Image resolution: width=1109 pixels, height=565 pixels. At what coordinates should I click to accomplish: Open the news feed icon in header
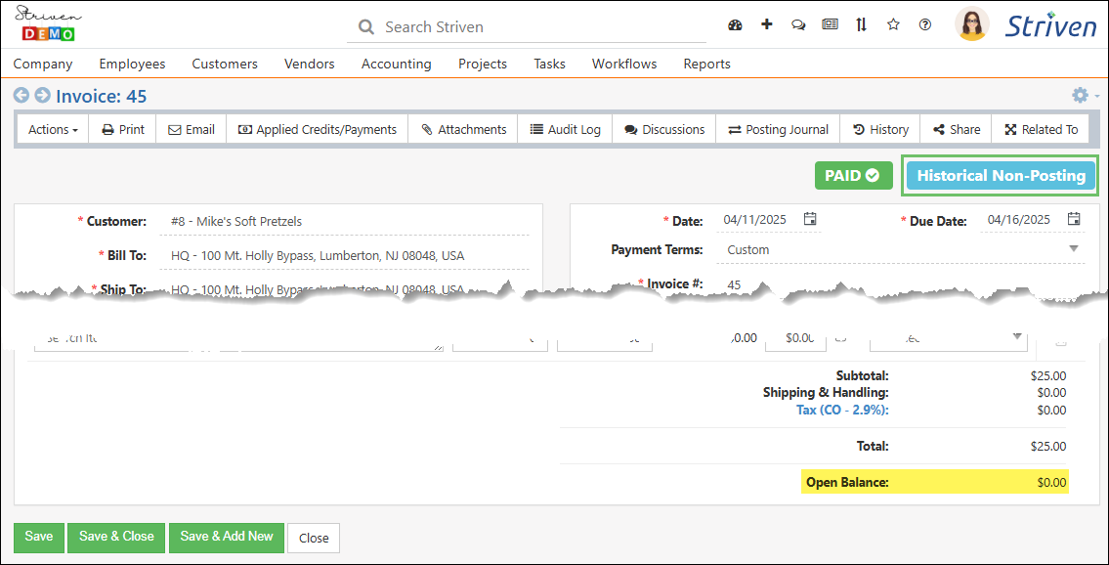[x=830, y=24]
